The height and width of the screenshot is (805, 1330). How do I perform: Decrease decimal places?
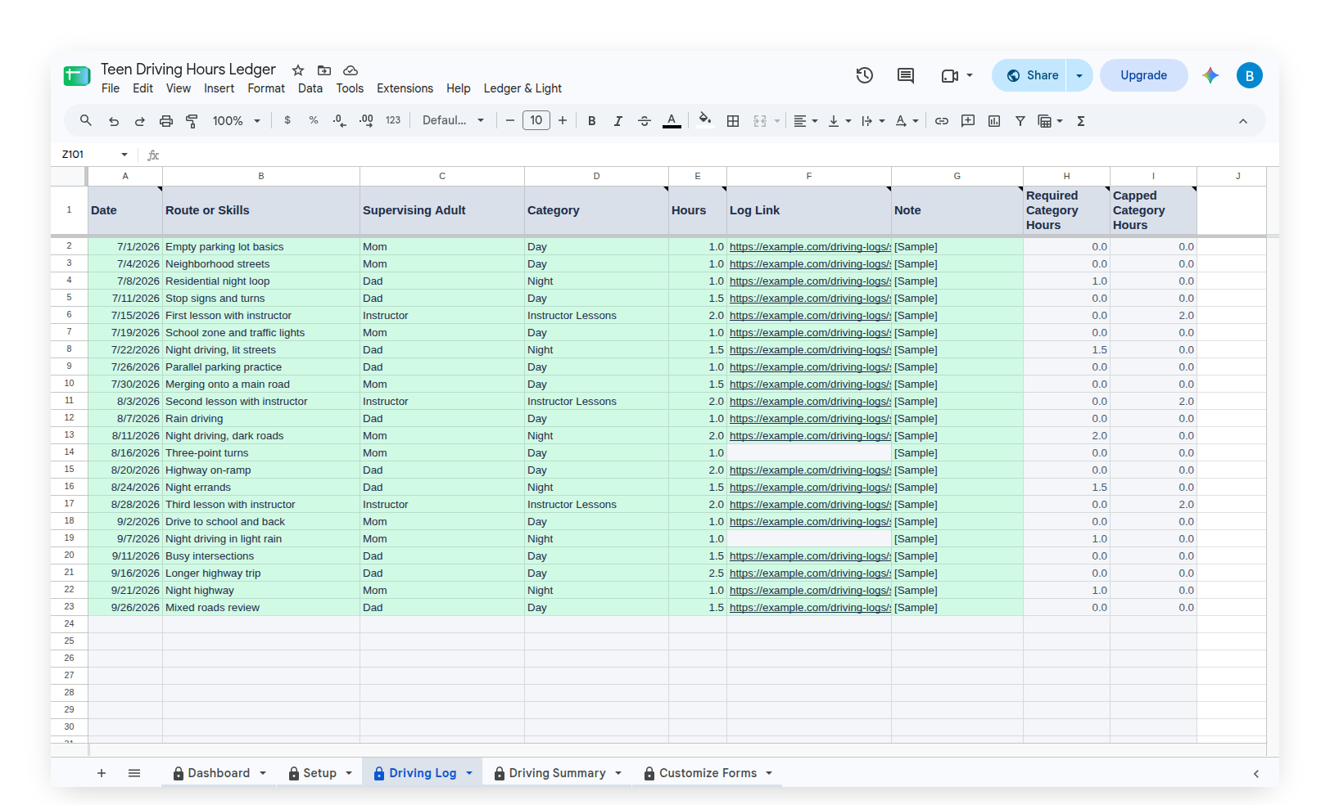tap(340, 120)
